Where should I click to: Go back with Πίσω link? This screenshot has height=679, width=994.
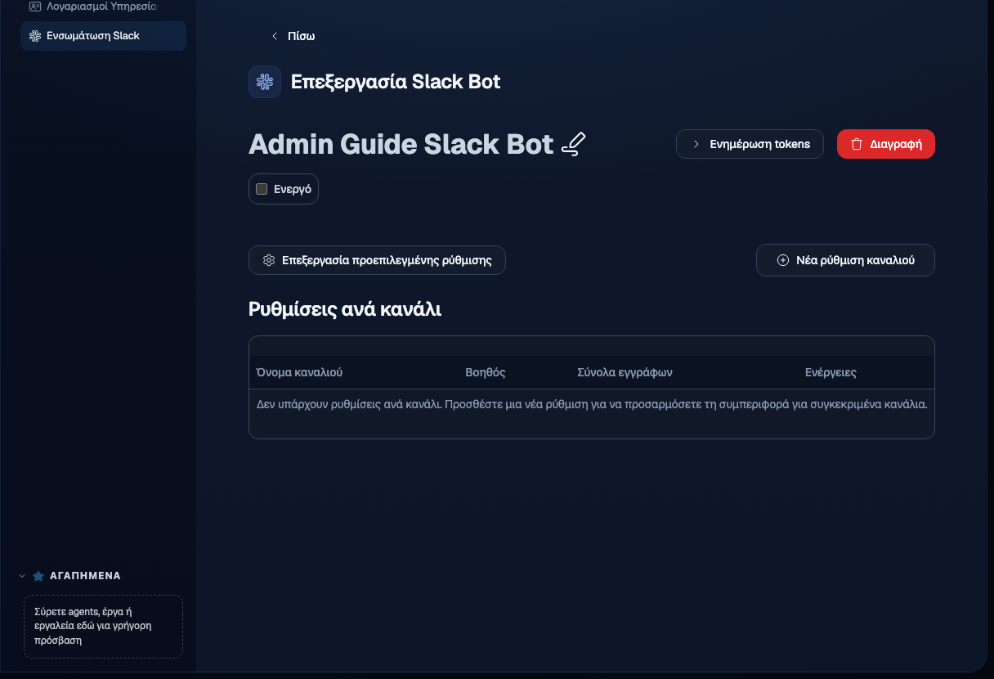click(x=293, y=36)
